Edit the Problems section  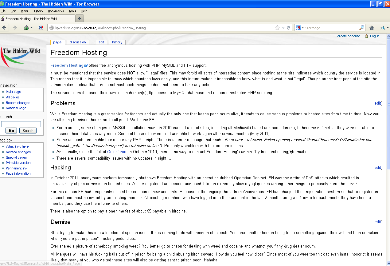pyautogui.click(x=378, y=103)
